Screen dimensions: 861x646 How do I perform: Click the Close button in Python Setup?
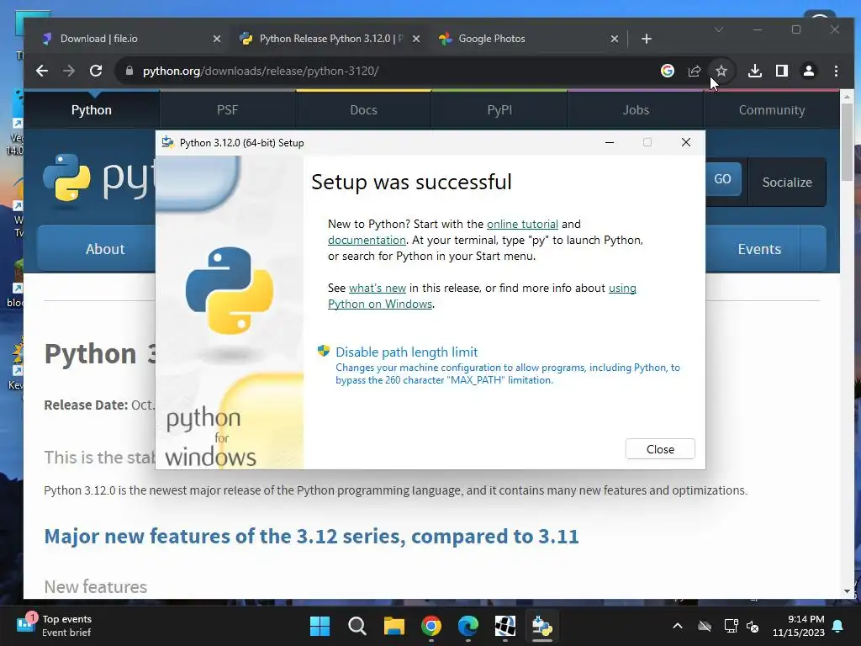pos(660,449)
